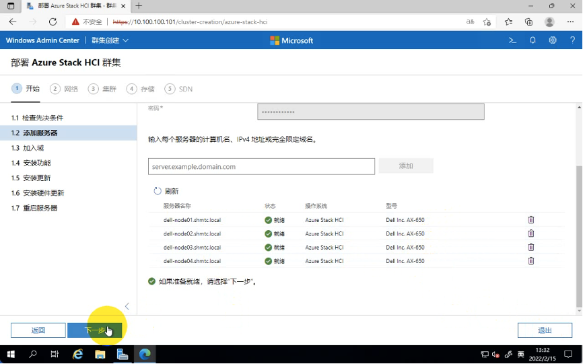The image size is (583, 364).
Task: Open browser collections icon
Action: 528,22
